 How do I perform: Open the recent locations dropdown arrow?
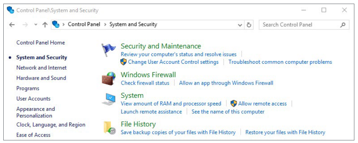tap(36, 25)
